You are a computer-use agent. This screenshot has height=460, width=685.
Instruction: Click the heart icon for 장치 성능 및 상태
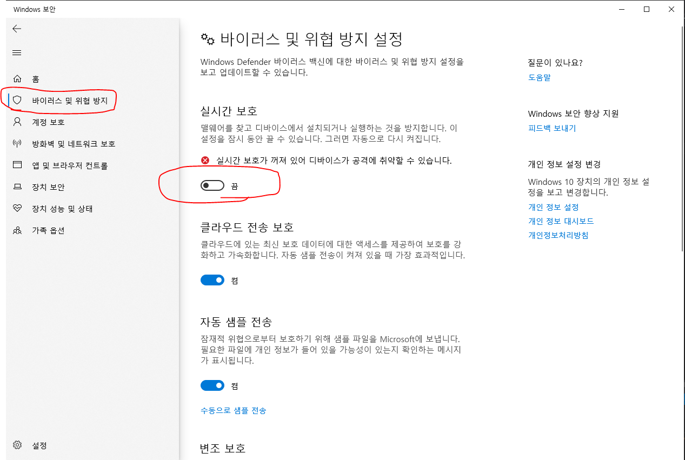coord(17,209)
